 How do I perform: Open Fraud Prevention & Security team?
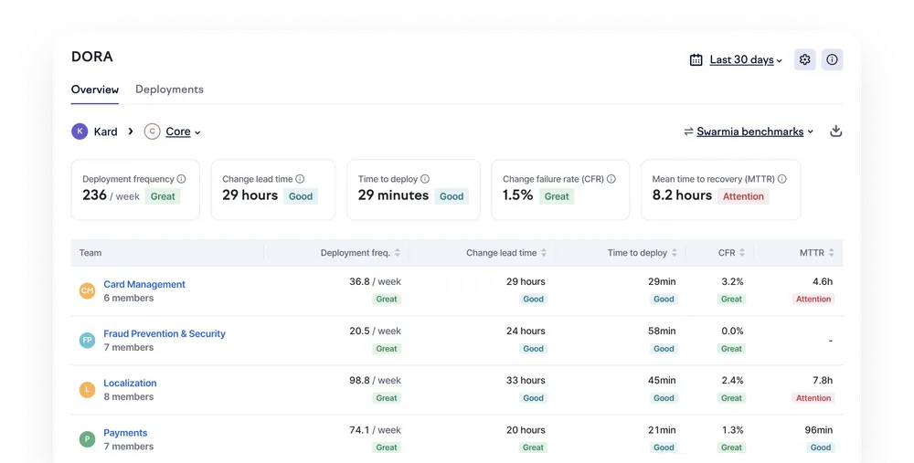coord(165,333)
